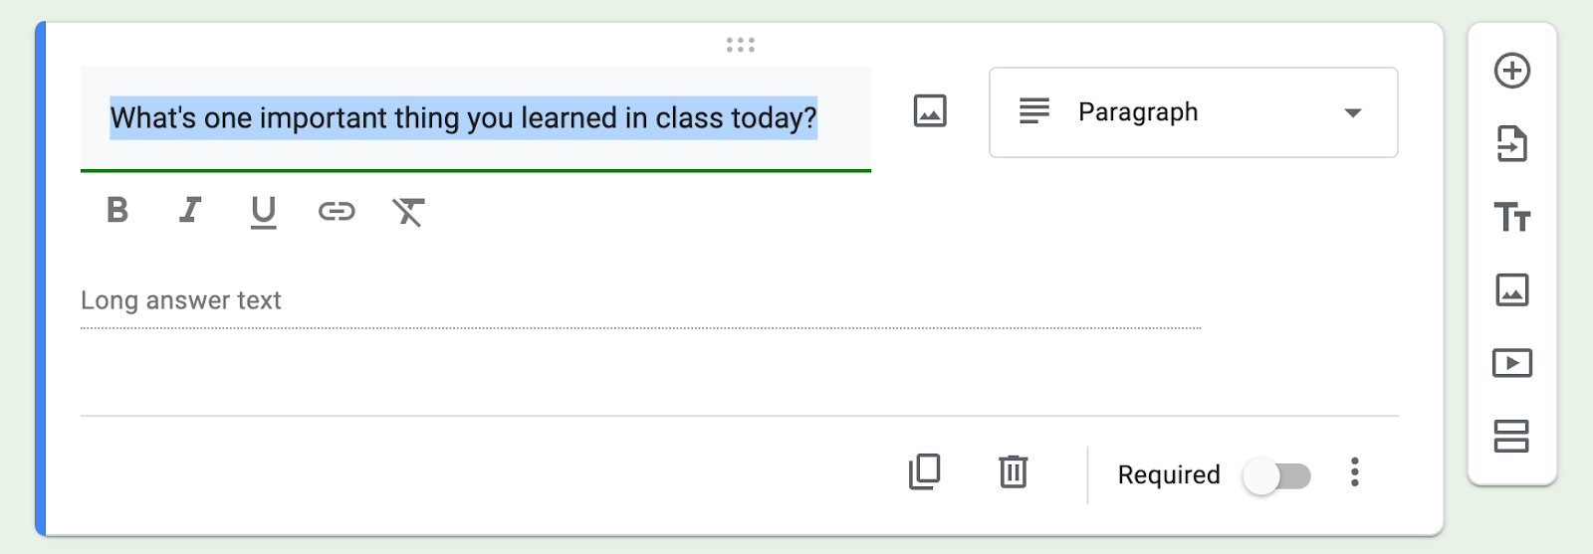Click the Add question plus icon
Screen dimensions: 1593x554
point(1511,71)
